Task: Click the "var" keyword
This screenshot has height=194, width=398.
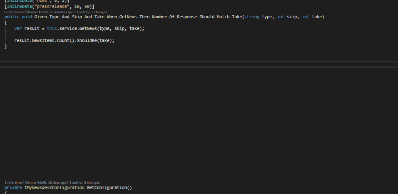Action: pos(18,29)
